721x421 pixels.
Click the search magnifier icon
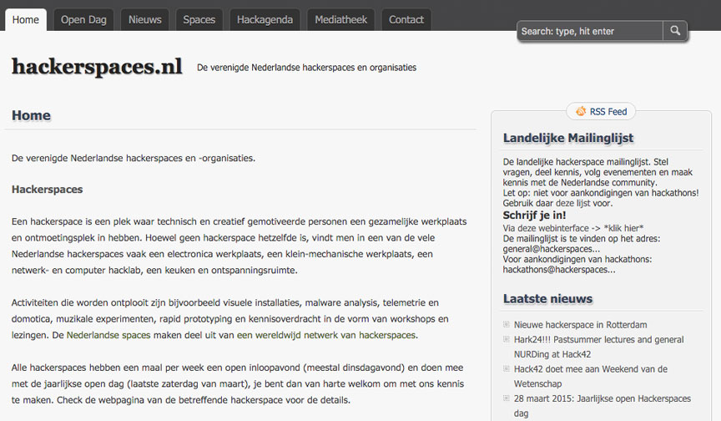(x=675, y=31)
